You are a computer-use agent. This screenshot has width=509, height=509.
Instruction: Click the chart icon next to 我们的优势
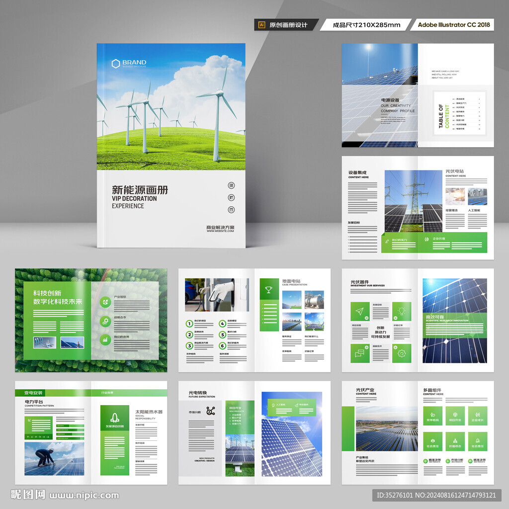click(x=105, y=340)
